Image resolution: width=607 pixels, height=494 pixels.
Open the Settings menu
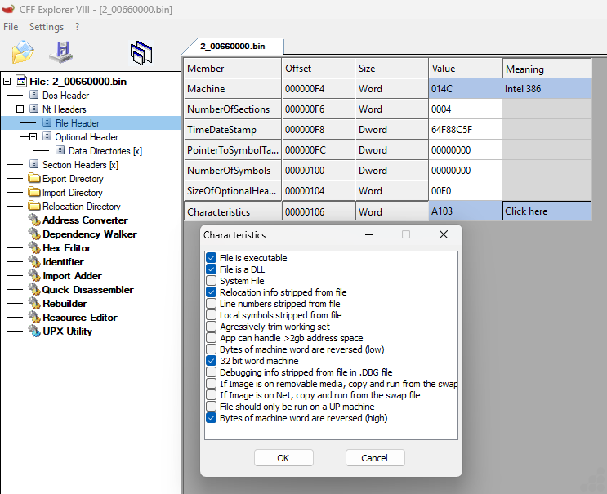pyautogui.click(x=46, y=27)
